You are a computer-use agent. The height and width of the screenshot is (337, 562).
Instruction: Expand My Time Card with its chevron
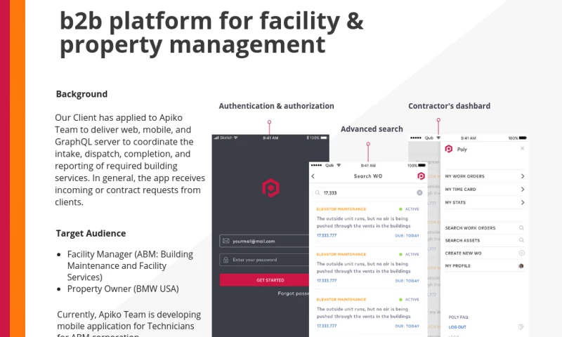click(522, 189)
